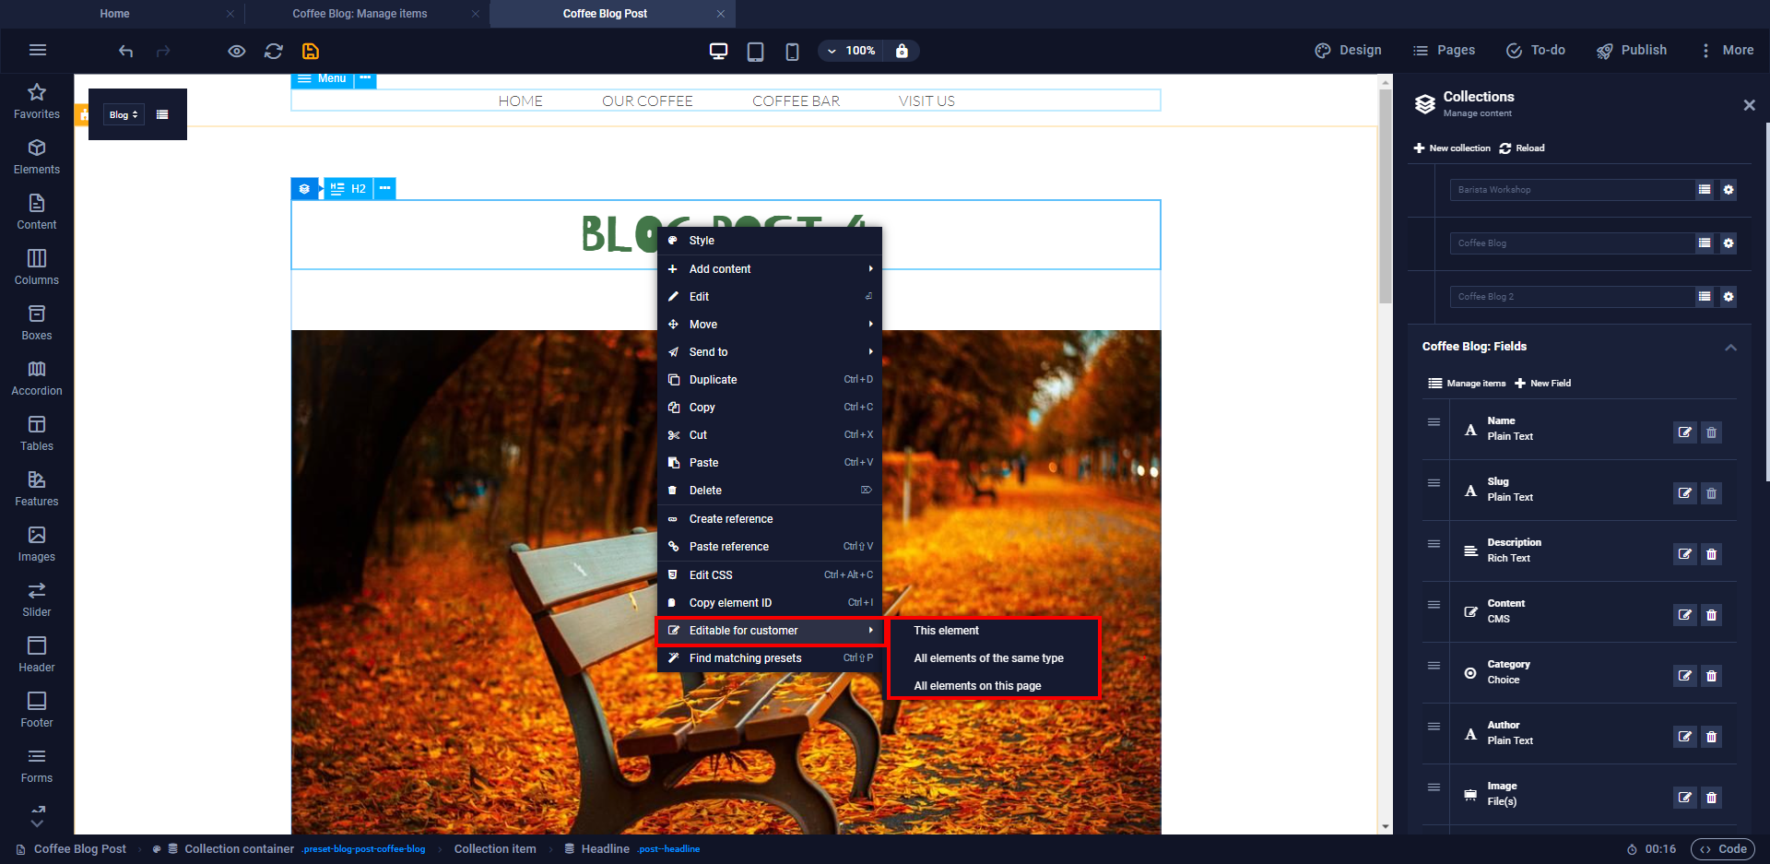Toggle the preview eye icon
Viewport: 1770px width, 864px height.
coord(237,51)
